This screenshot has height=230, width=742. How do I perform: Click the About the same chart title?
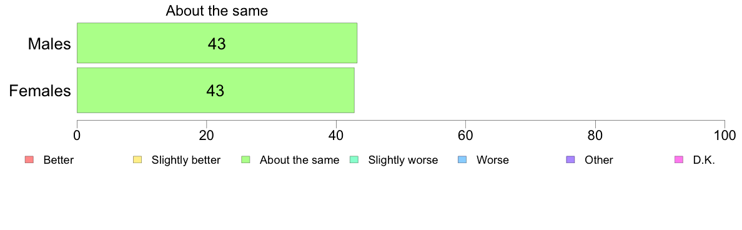click(x=217, y=11)
